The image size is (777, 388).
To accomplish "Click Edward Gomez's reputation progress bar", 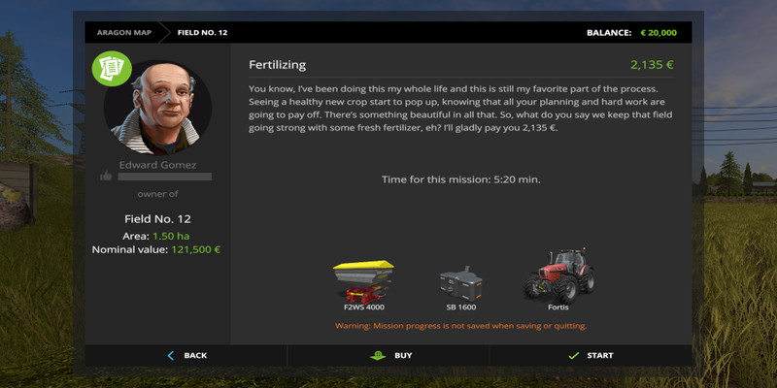I will point(164,177).
